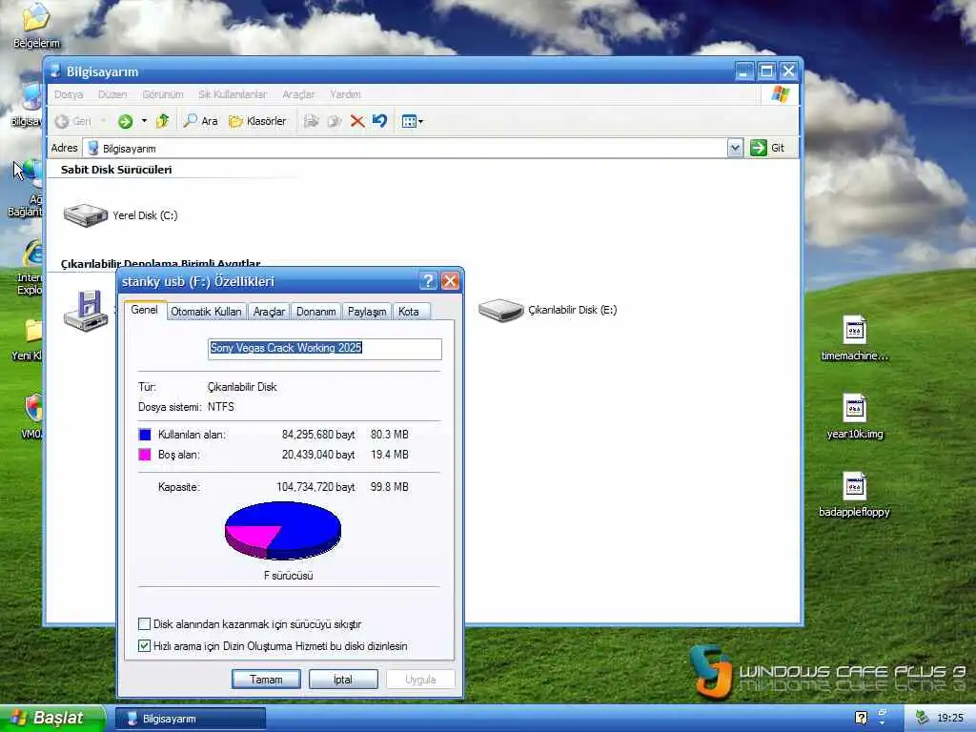Screen dimensions: 976x732
Task: Click the Windows flag logo in Explorer
Action: point(780,94)
